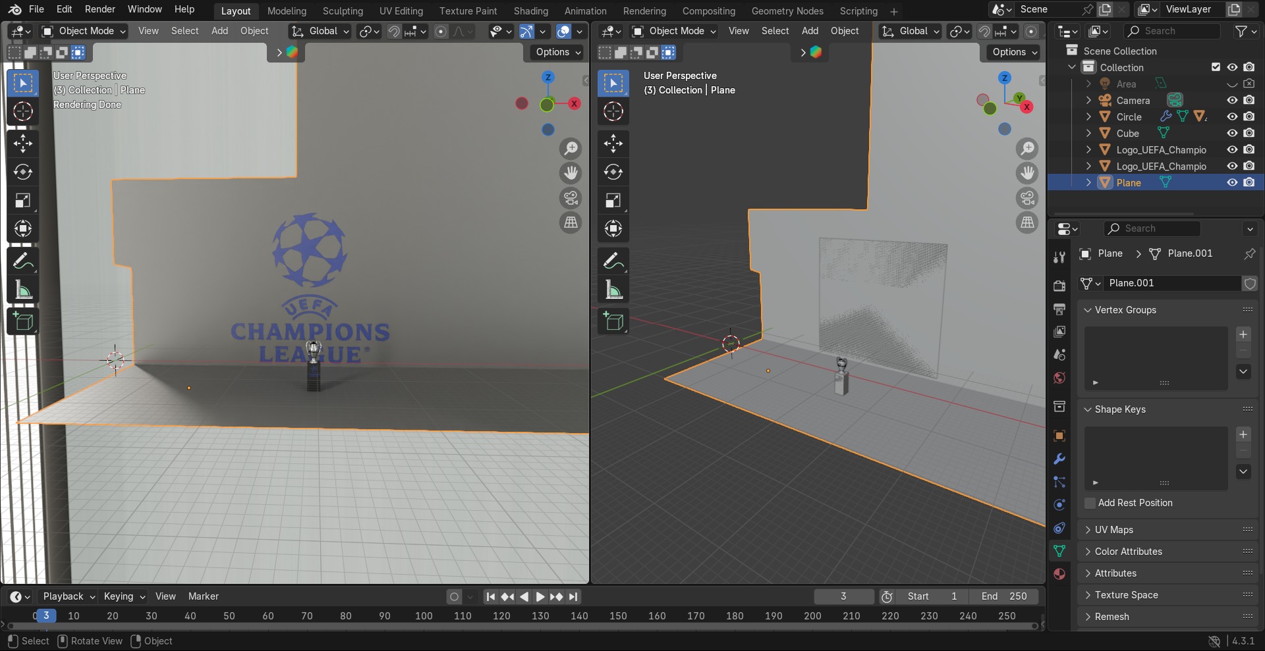Add a new vertex group
Viewport: 1265px width, 651px height.
(1243, 334)
